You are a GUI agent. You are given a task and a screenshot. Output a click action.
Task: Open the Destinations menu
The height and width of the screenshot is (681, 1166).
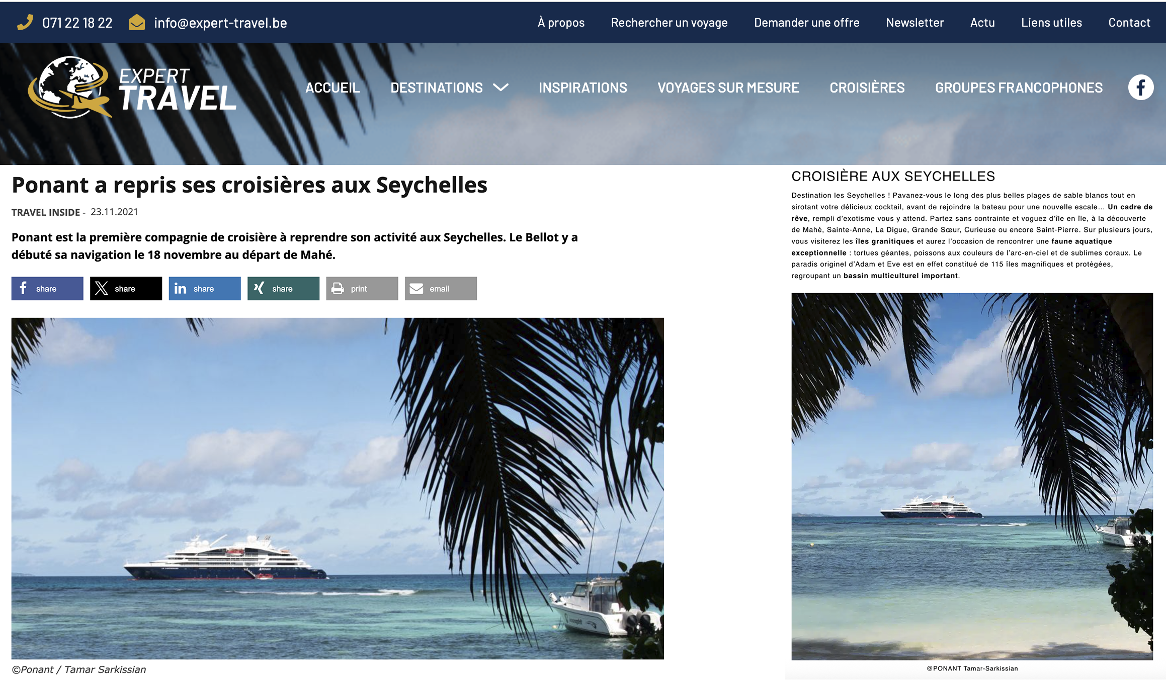pyautogui.click(x=437, y=88)
